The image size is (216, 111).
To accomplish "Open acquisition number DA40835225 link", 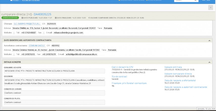I will point(42,14).
